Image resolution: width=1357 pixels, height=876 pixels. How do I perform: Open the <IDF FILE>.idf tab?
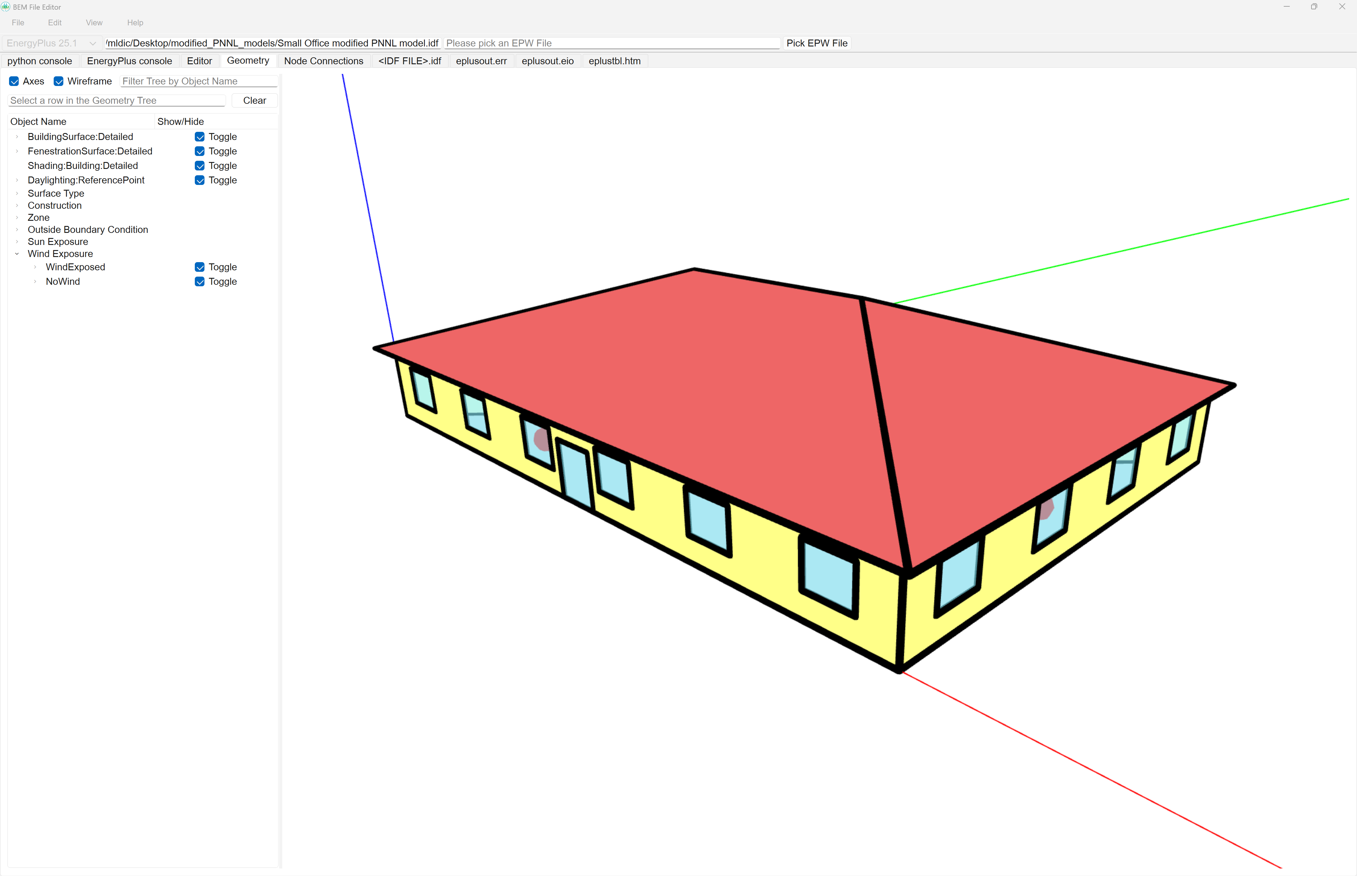click(x=410, y=61)
